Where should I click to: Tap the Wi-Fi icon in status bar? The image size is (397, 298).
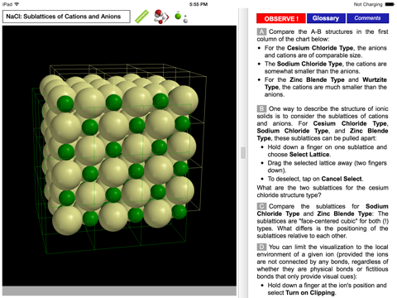[x=17, y=4]
